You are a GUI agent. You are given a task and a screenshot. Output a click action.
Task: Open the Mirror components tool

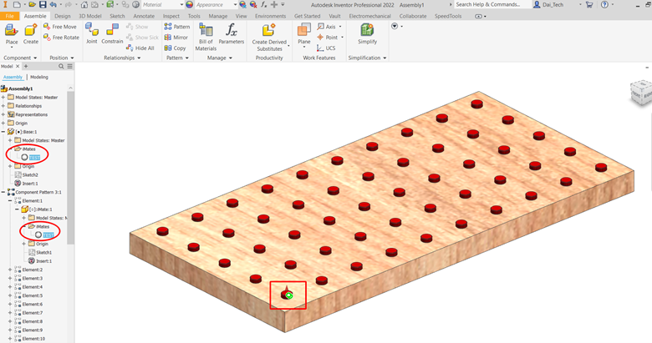(x=176, y=38)
